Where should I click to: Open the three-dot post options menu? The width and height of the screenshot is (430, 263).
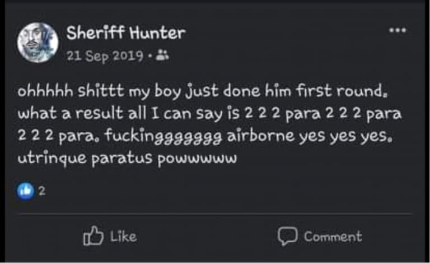(x=397, y=31)
